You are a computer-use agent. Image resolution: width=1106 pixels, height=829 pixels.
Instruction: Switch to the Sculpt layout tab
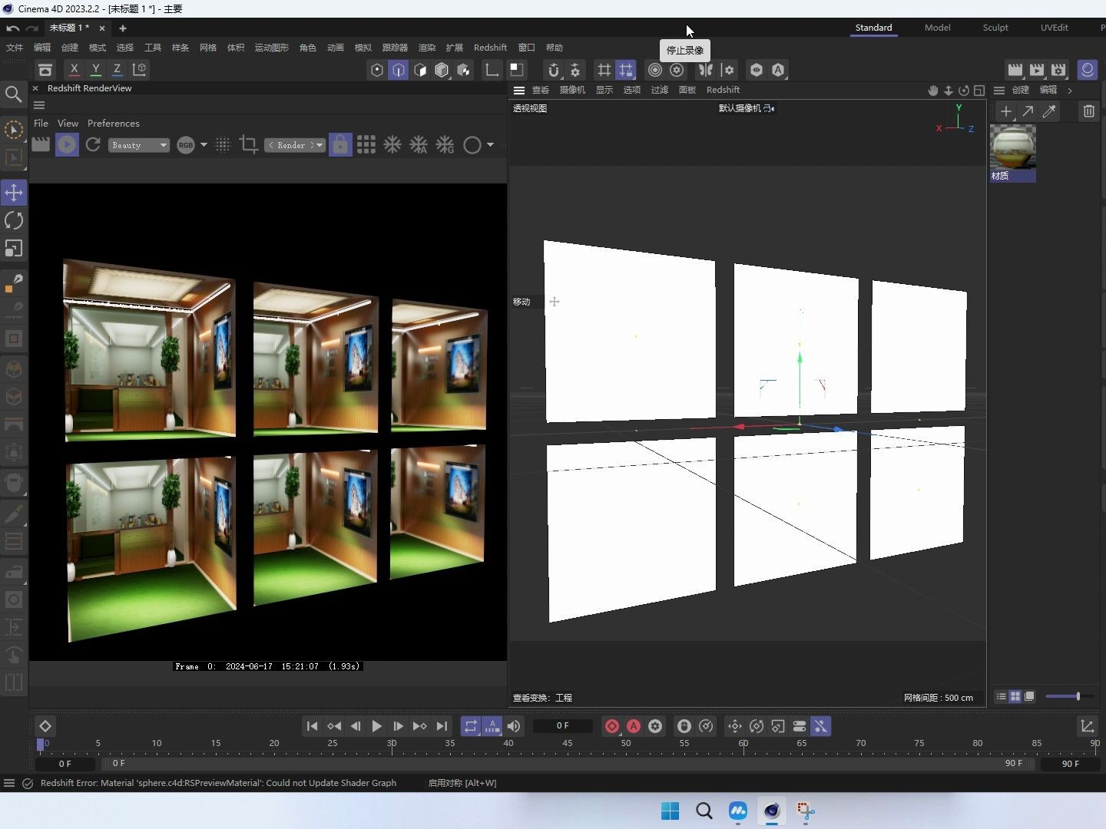tap(995, 27)
